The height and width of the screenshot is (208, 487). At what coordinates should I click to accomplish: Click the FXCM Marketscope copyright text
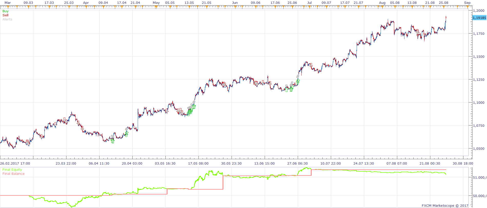[445, 205]
